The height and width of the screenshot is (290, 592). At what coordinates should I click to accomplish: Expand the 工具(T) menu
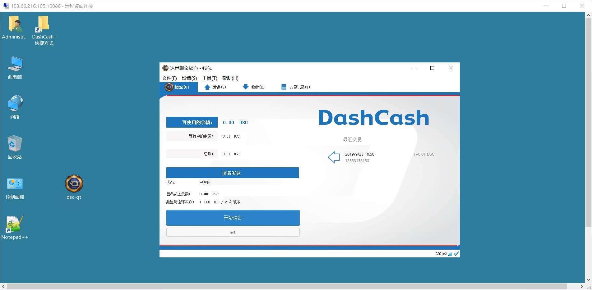[210, 78]
